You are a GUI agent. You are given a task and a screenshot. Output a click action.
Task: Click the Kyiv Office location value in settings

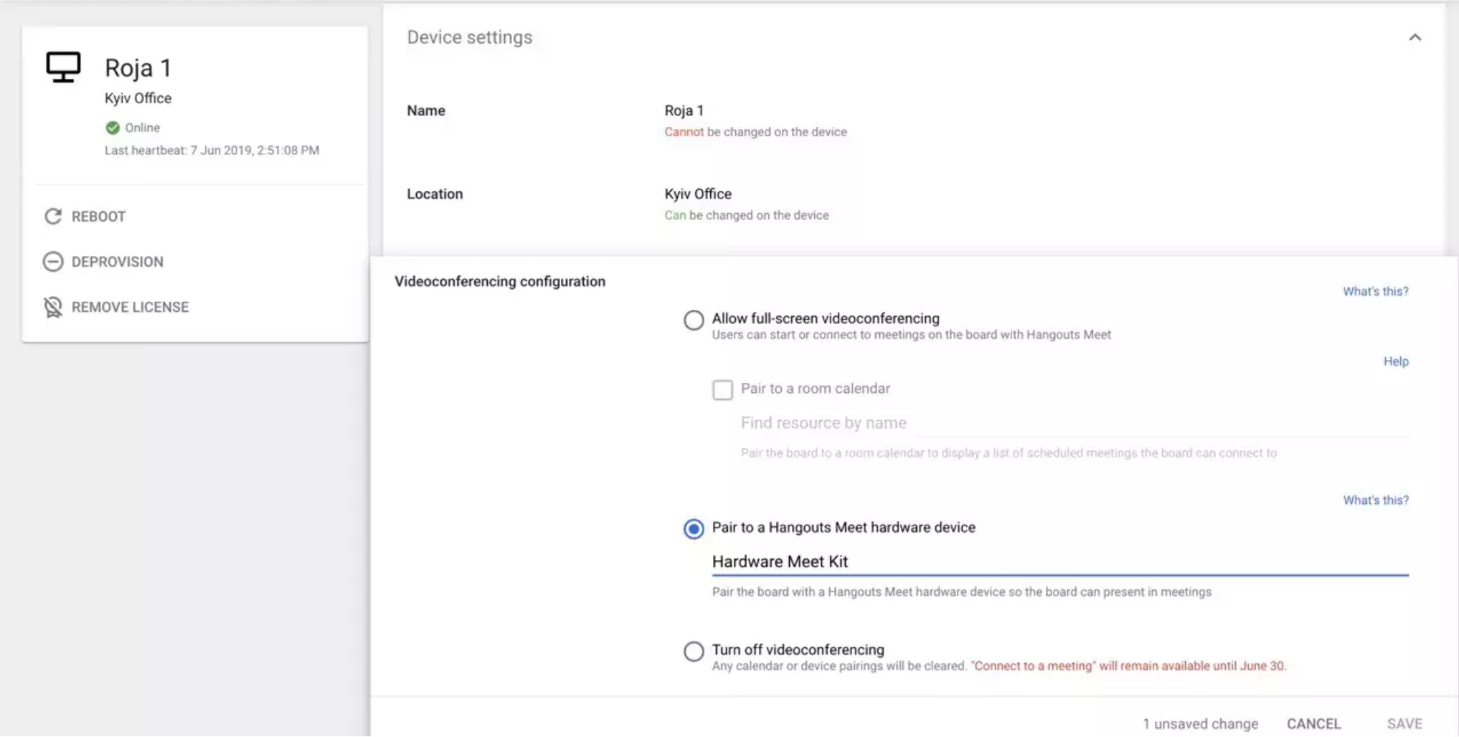coord(698,194)
